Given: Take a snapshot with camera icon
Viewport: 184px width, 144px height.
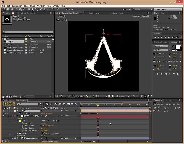Looking at the screenshot, I should pyautogui.click(x=87, y=96).
